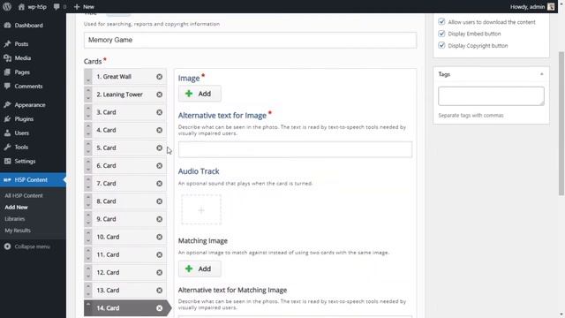The width and height of the screenshot is (565, 318).
Task: Click reorder handle of Great Wall card
Action: coord(88,77)
